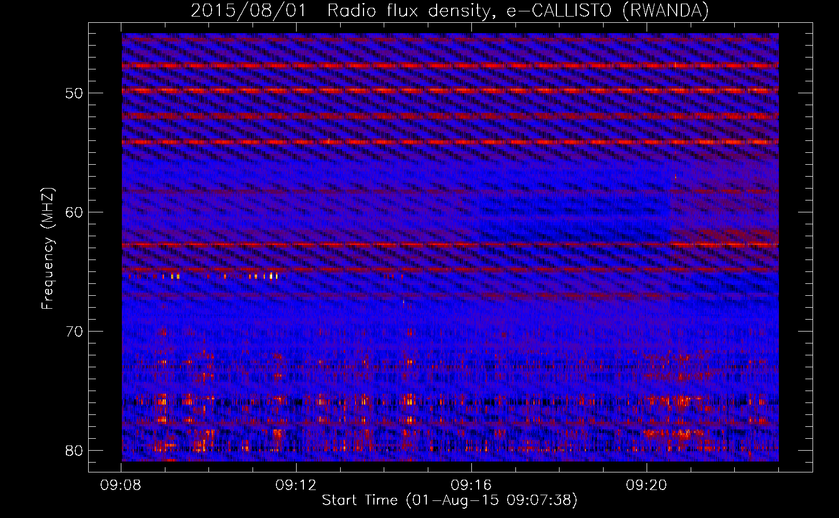This screenshot has height=518, width=839.
Task: Click the '60' frequency tick label
Action: (74, 213)
